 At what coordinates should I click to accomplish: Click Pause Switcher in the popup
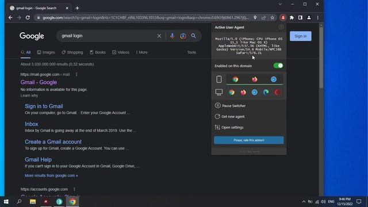pos(230,106)
